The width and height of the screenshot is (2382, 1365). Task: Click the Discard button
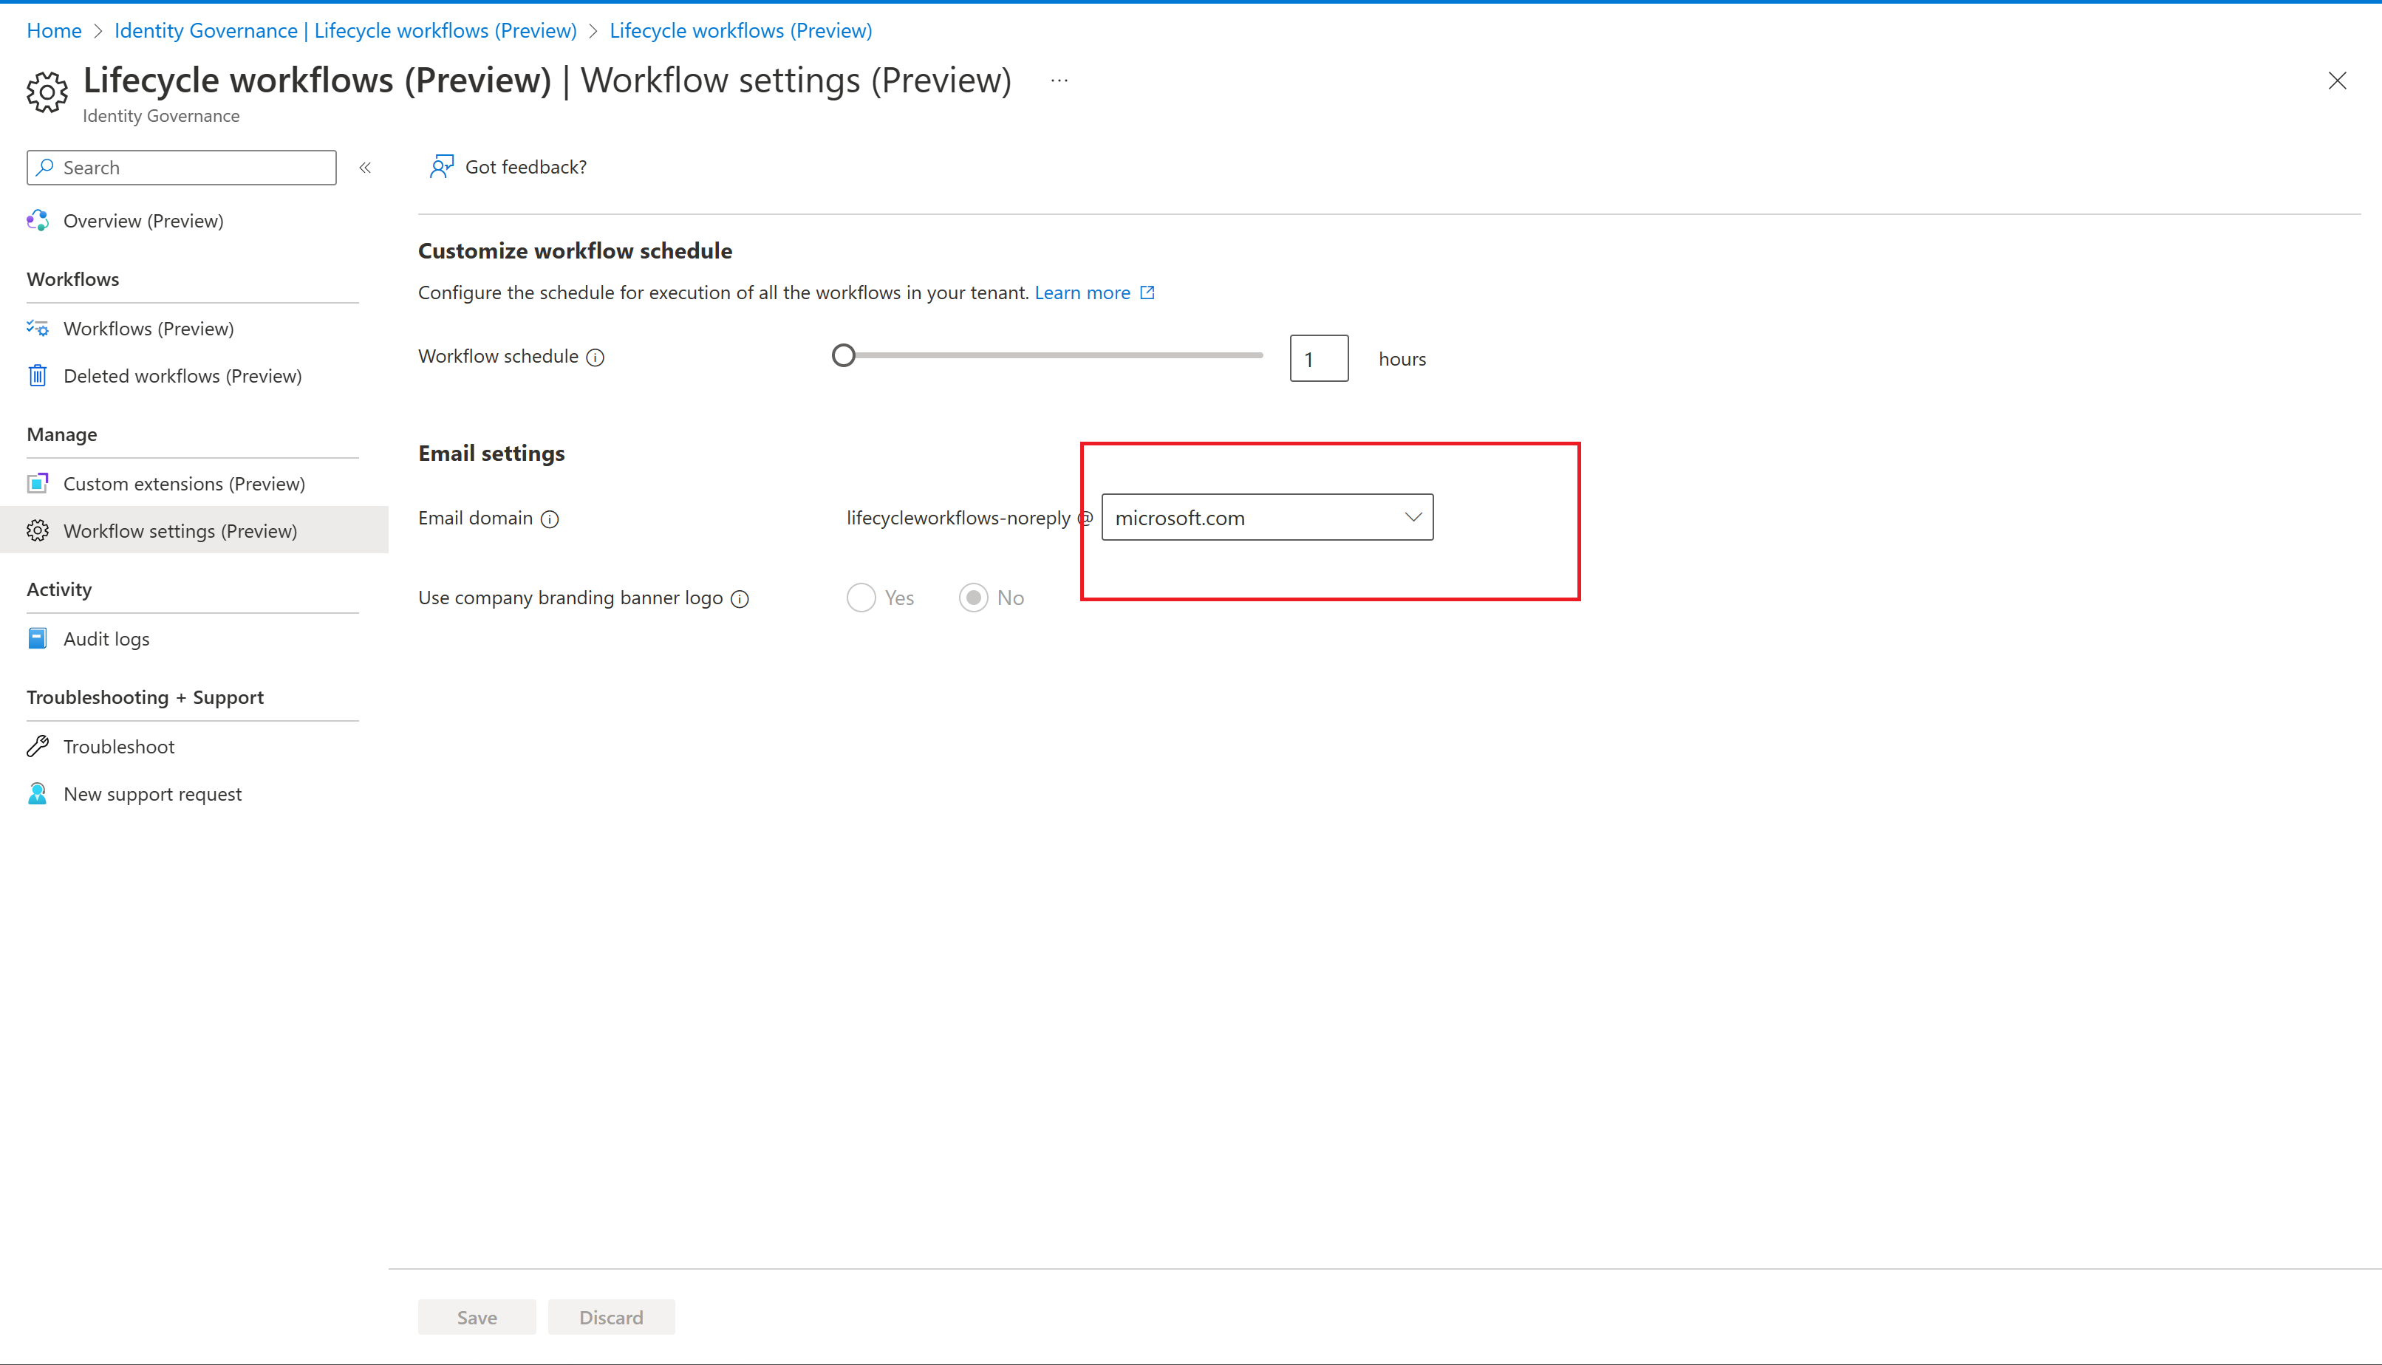click(612, 1316)
